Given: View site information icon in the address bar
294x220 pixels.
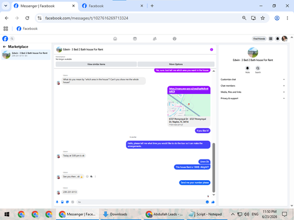Looking at the screenshot, I should point(39,18).
